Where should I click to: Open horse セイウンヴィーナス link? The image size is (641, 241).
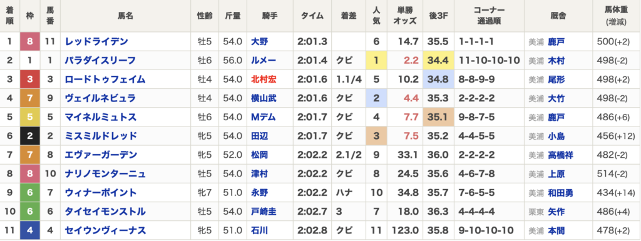pyautogui.click(x=105, y=231)
